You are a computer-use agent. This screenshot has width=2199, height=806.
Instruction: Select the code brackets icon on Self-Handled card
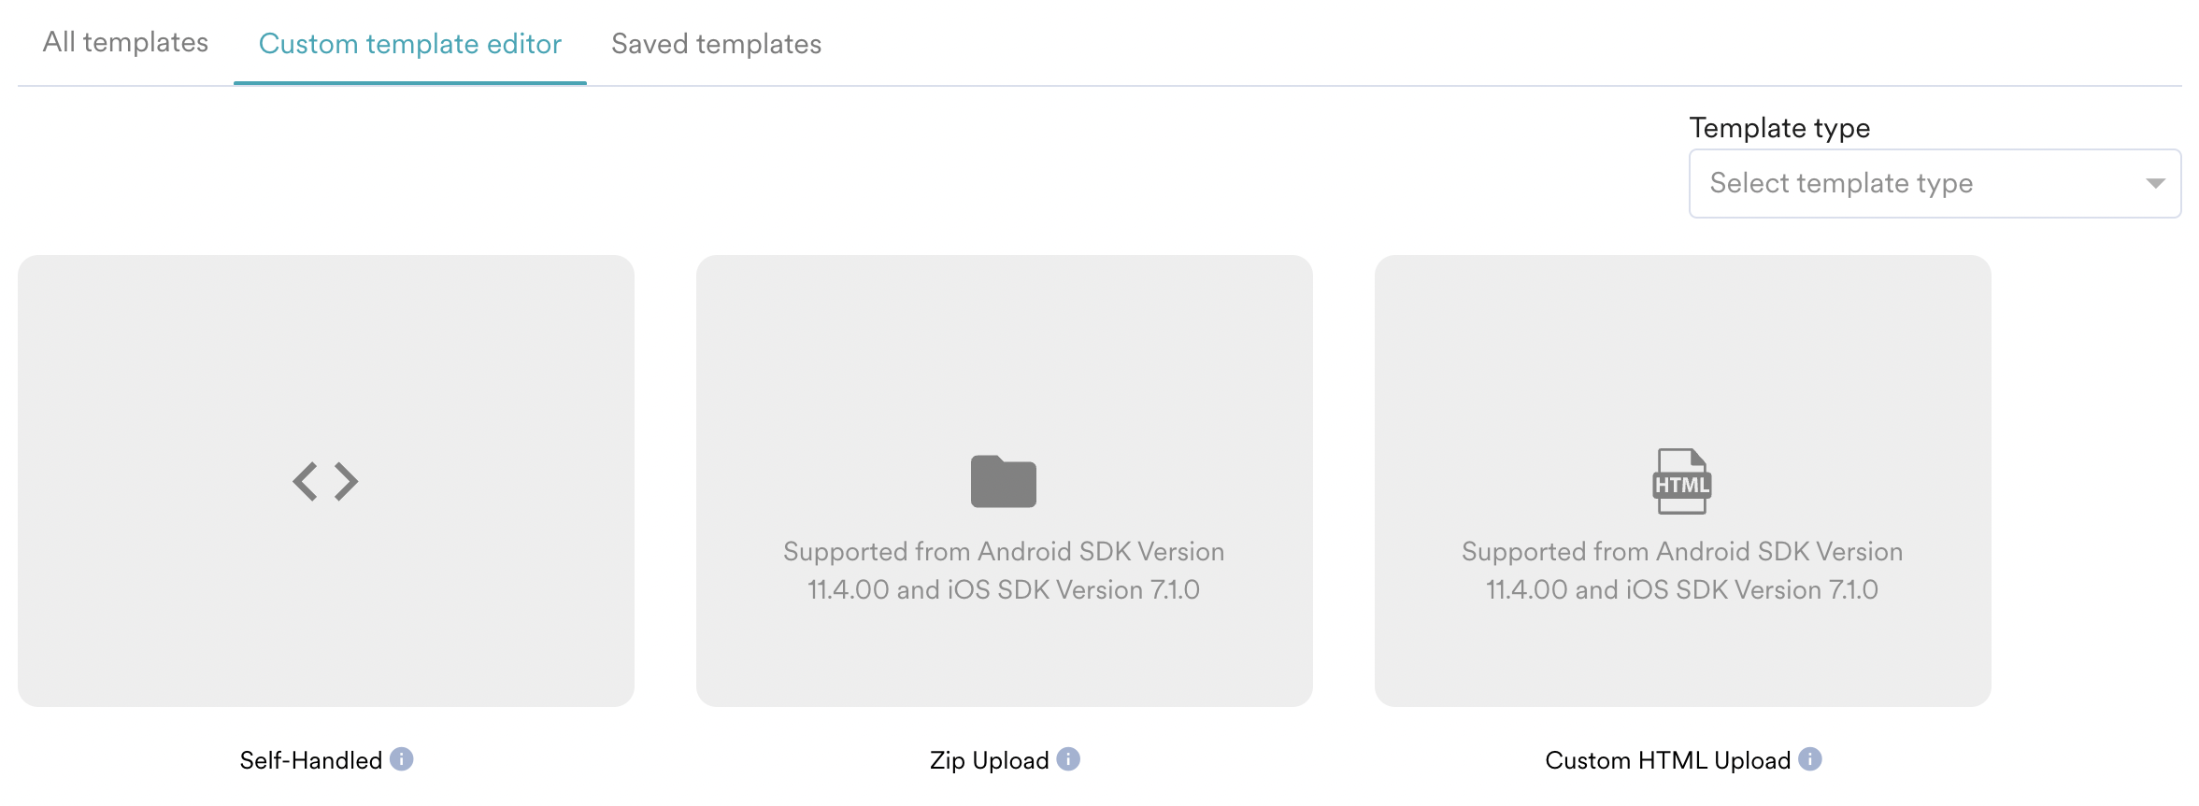[x=326, y=481]
